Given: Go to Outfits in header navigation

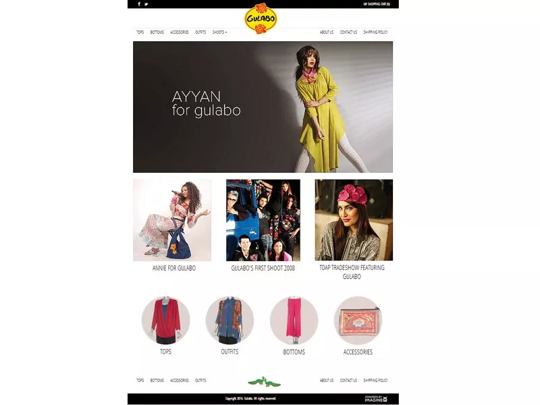Looking at the screenshot, I should (200, 32).
